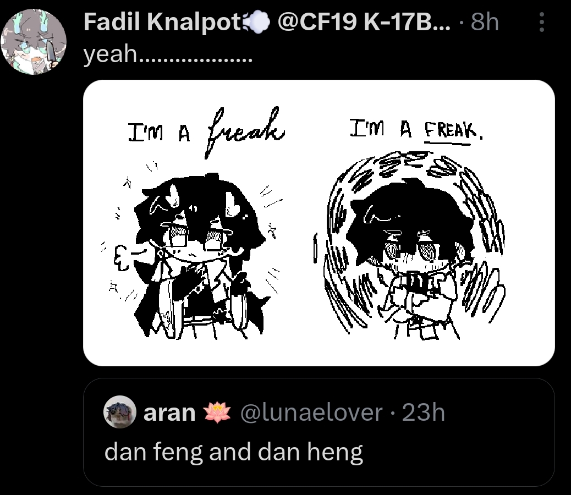Open aran's small profile avatar
The image size is (571, 495).
[x=120, y=411]
